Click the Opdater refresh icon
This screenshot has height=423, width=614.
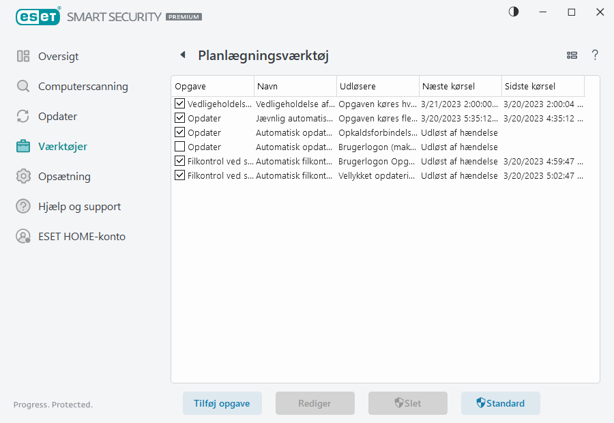click(23, 117)
